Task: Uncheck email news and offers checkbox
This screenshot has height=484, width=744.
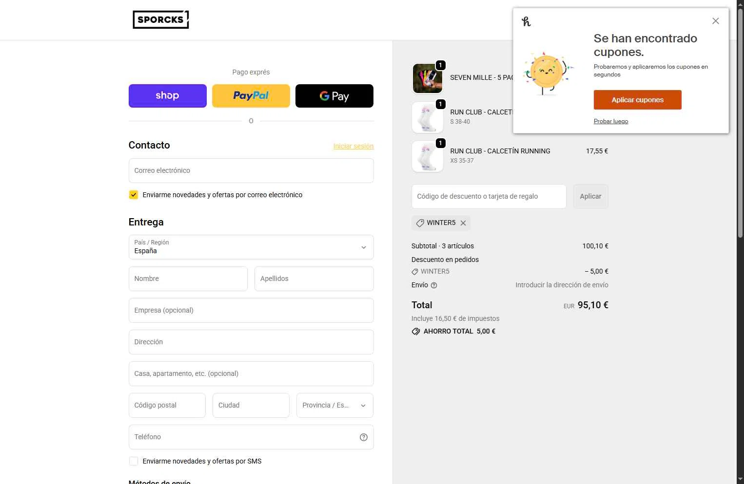Action: 134,195
